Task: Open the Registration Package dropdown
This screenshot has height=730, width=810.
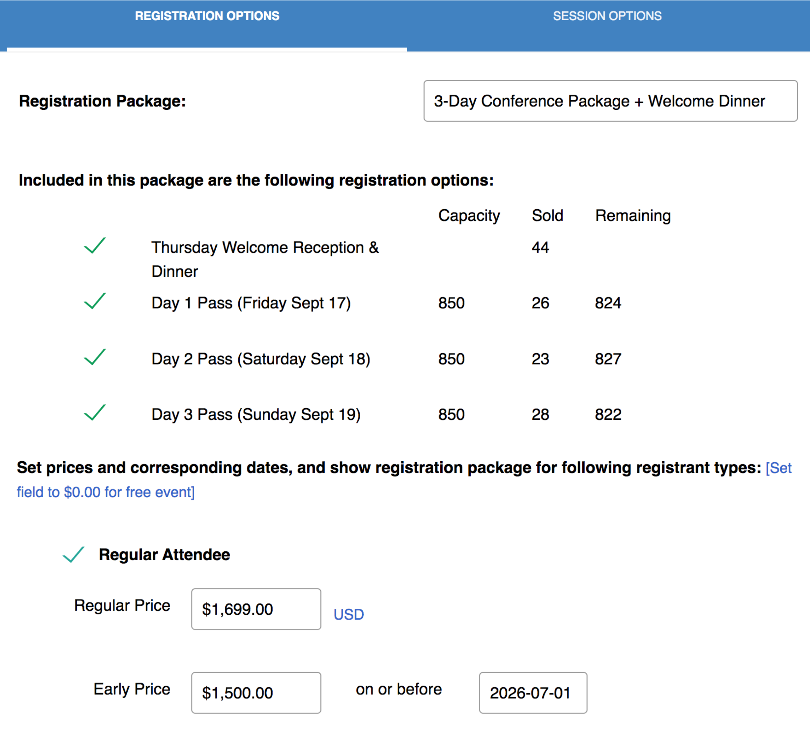Action: coord(610,101)
